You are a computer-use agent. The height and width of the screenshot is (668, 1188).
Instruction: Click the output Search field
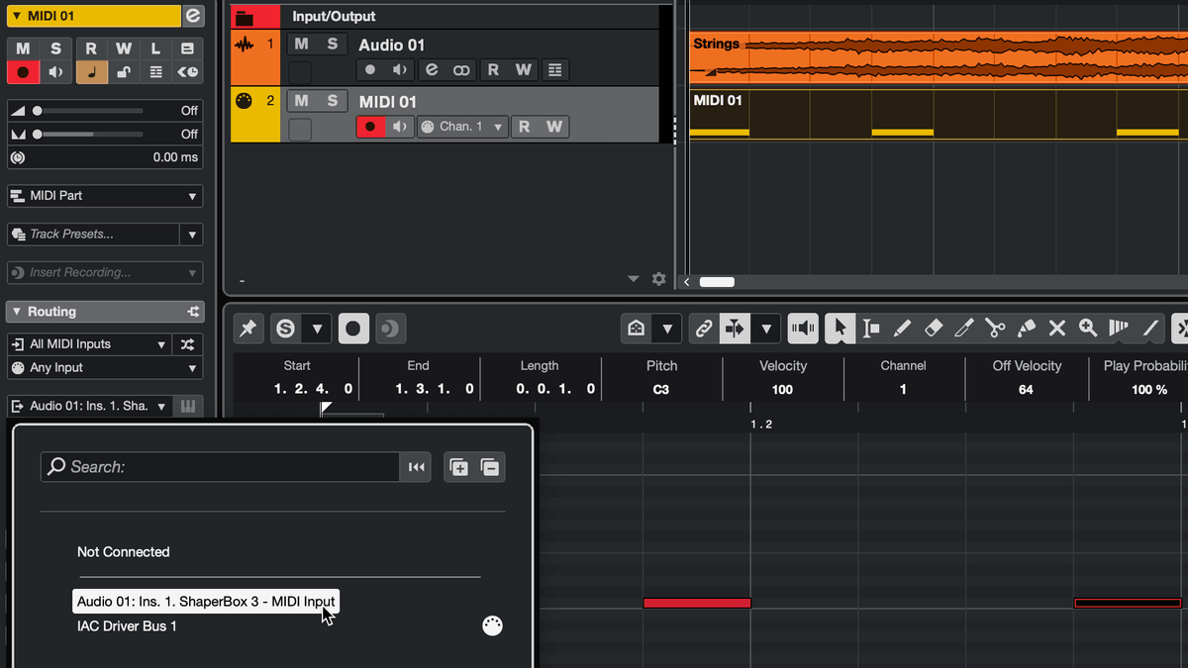(x=220, y=467)
